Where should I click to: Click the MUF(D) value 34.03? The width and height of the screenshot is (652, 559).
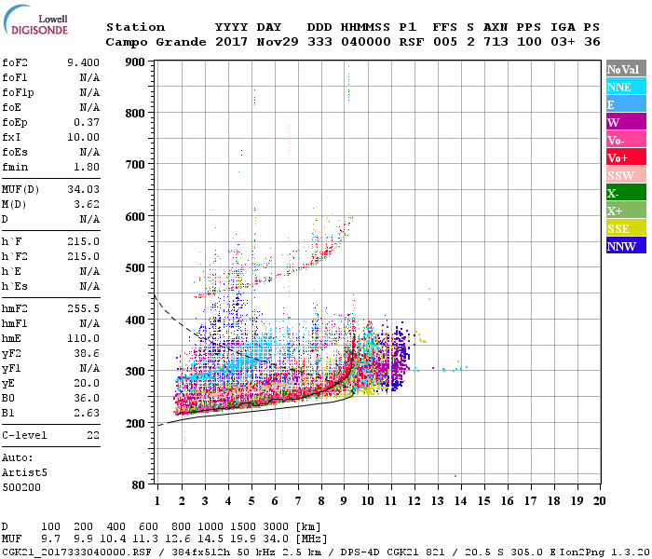point(84,189)
